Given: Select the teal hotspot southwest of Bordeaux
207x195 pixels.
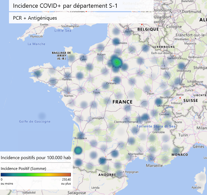Looking at the screenshot, I should pyautogui.click(x=78, y=150).
